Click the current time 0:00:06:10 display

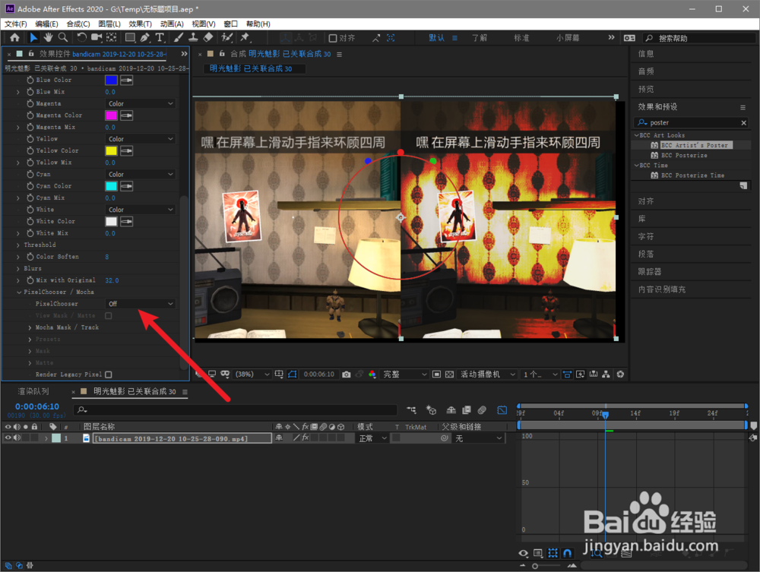pos(36,407)
